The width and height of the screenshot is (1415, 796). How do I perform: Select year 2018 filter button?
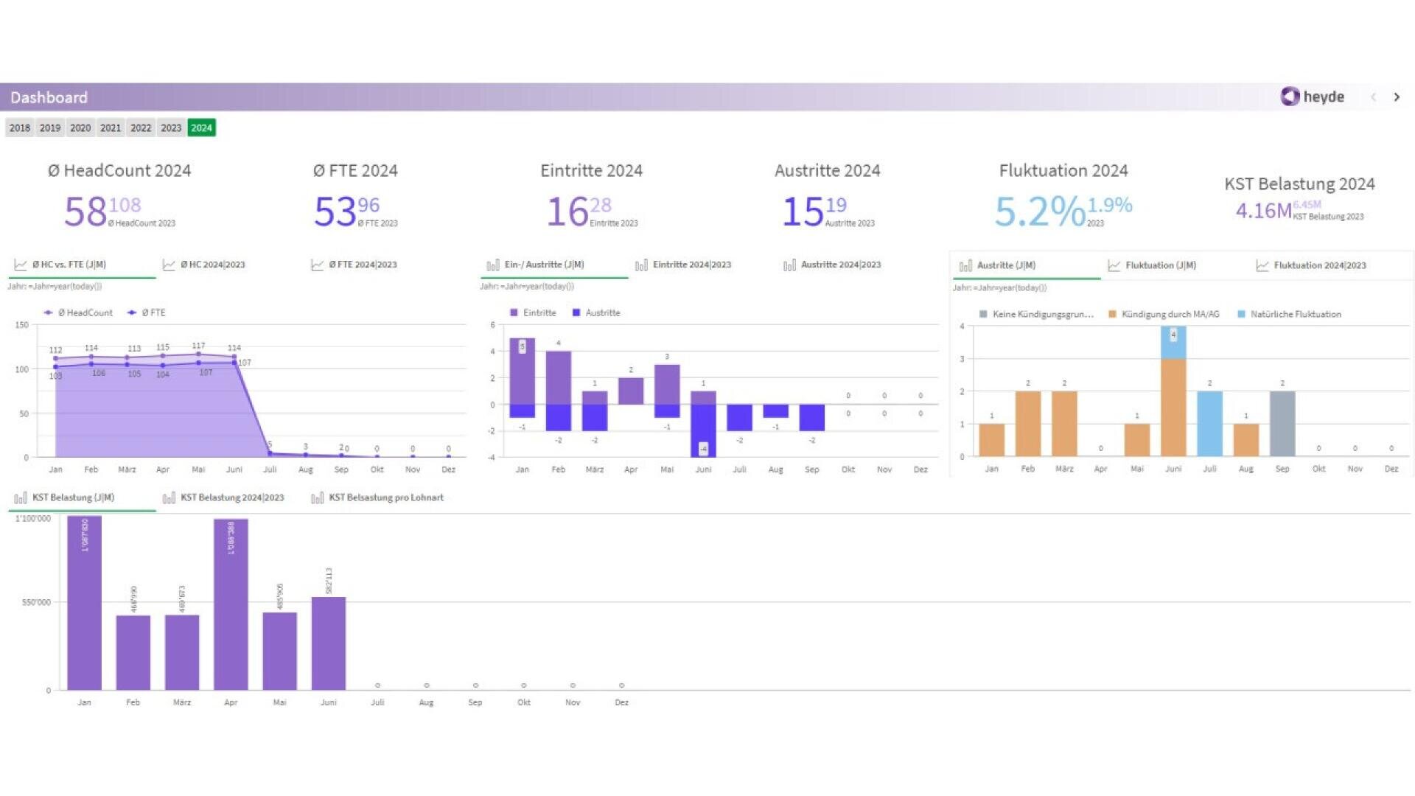pyautogui.click(x=20, y=128)
